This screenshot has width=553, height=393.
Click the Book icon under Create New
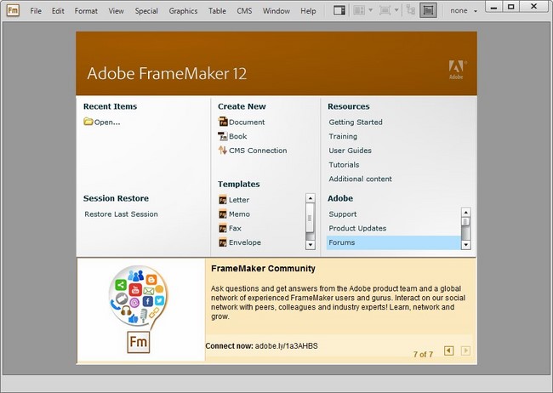pyautogui.click(x=223, y=136)
